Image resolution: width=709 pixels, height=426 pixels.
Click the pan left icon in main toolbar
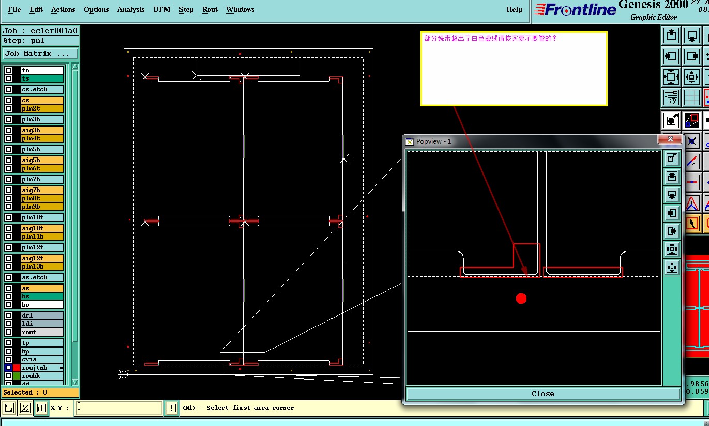(671, 56)
